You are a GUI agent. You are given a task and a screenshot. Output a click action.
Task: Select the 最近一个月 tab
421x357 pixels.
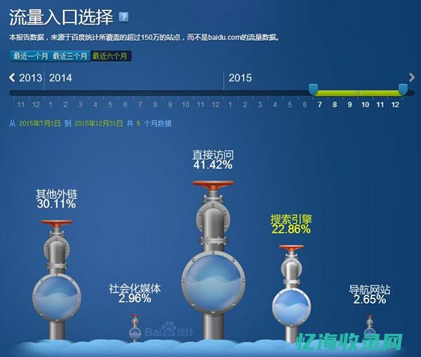tap(31, 56)
